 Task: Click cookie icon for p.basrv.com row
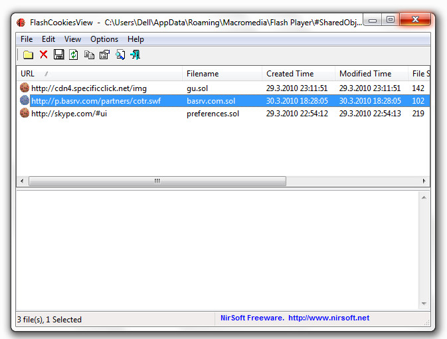click(25, 100)
